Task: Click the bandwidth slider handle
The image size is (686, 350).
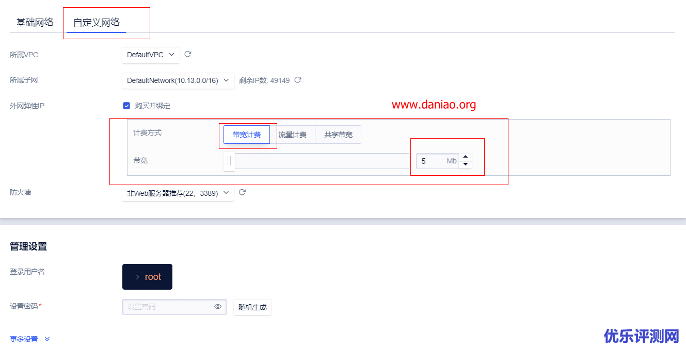Action: tap(229, 161)
